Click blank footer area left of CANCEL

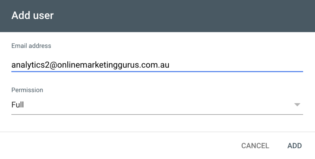point(117,146)
